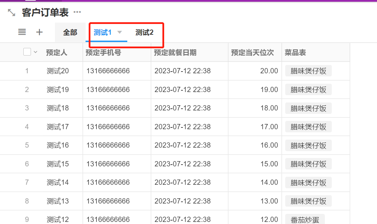Click the phone number in 测试20 row

pyautogui.click(x=108, y=71)
